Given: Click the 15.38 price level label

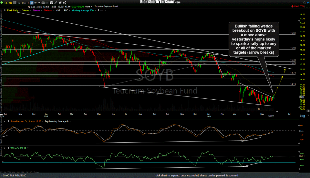Looking at the screenshot, I should click(293, 60).
